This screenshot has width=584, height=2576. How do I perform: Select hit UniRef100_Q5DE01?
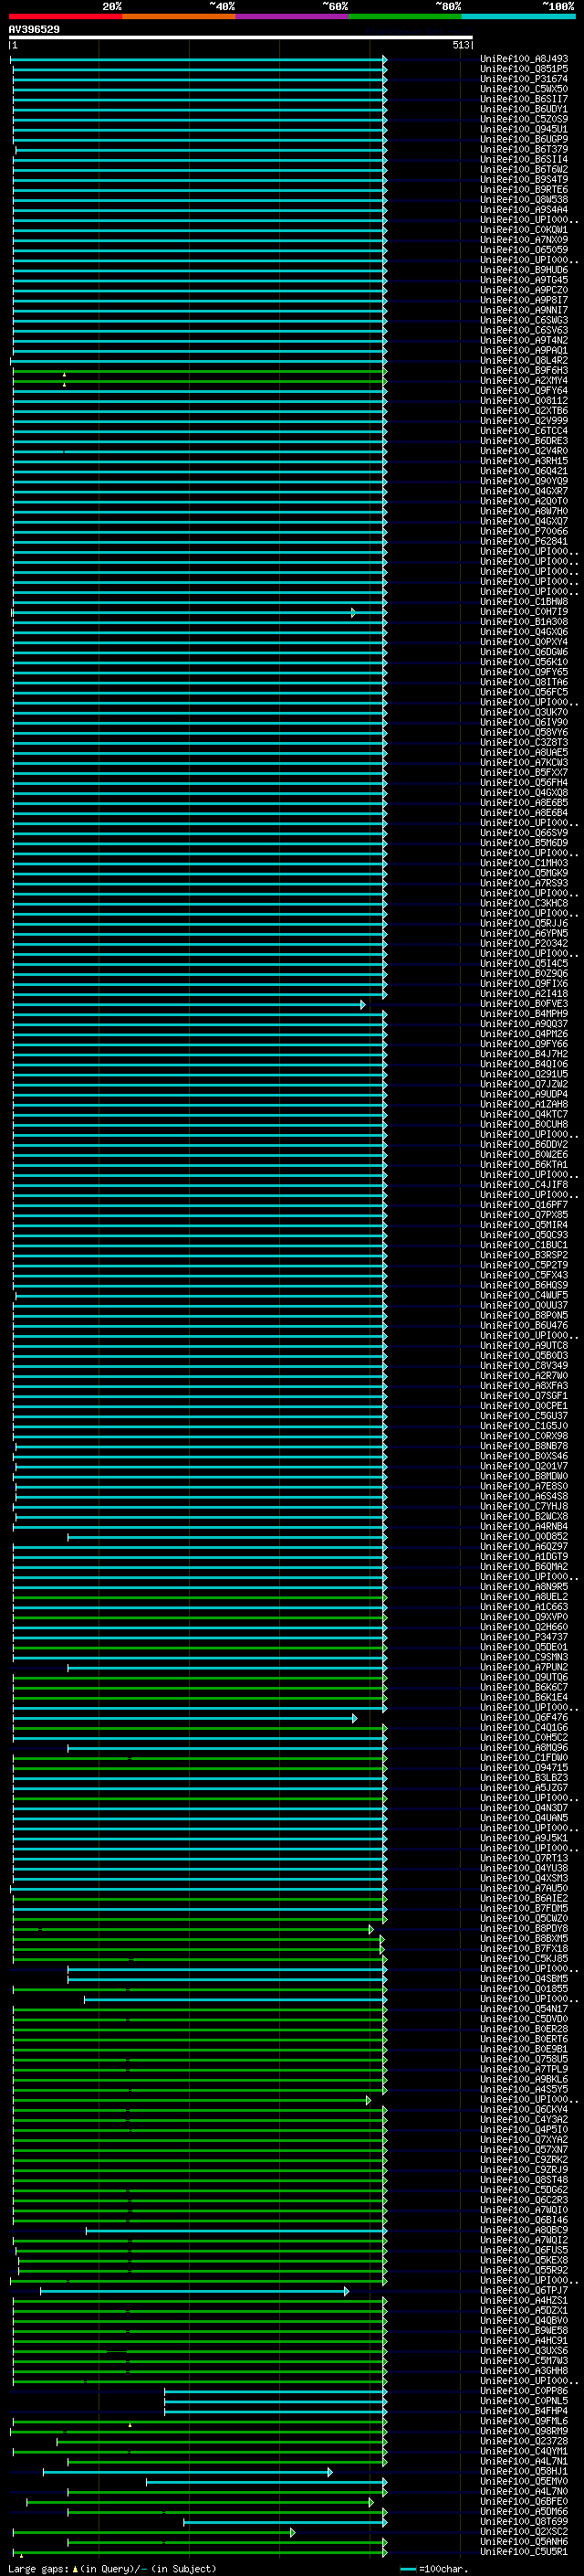click(524, 1647)
